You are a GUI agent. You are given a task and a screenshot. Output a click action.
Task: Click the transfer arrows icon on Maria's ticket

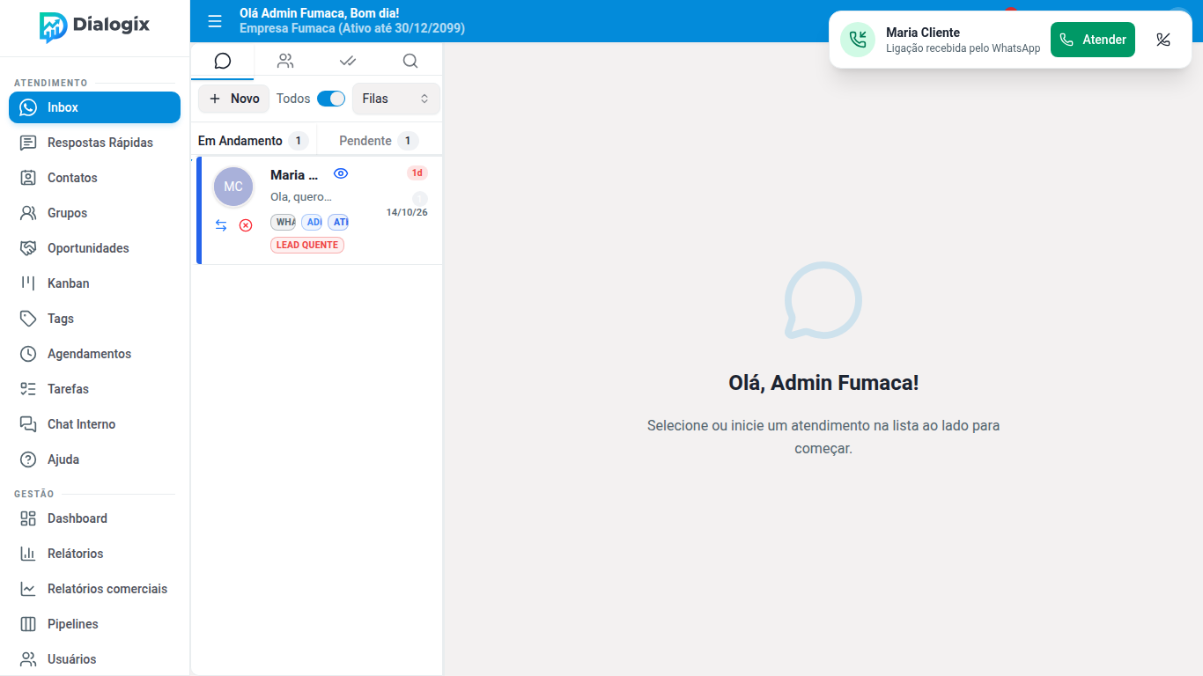[x=221, y=225]
